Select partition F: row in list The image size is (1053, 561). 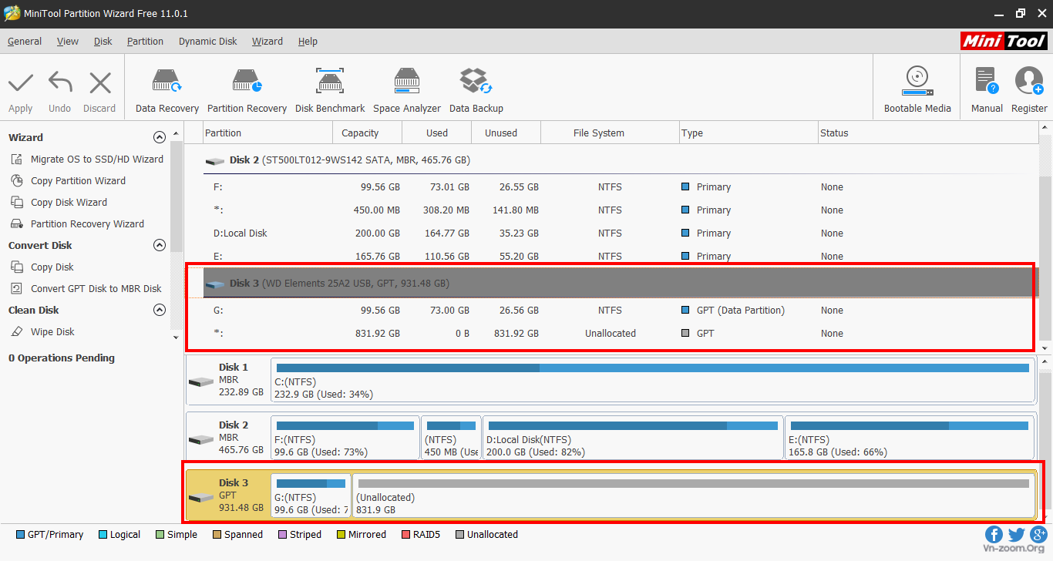click(621, 186)
